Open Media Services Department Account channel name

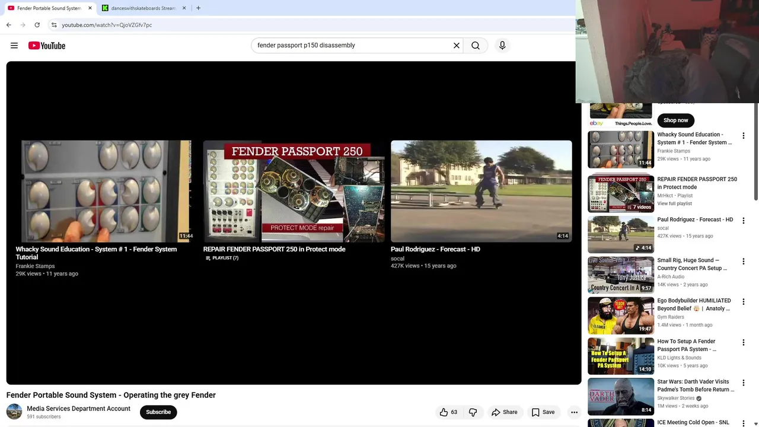(x=78, y=409)
